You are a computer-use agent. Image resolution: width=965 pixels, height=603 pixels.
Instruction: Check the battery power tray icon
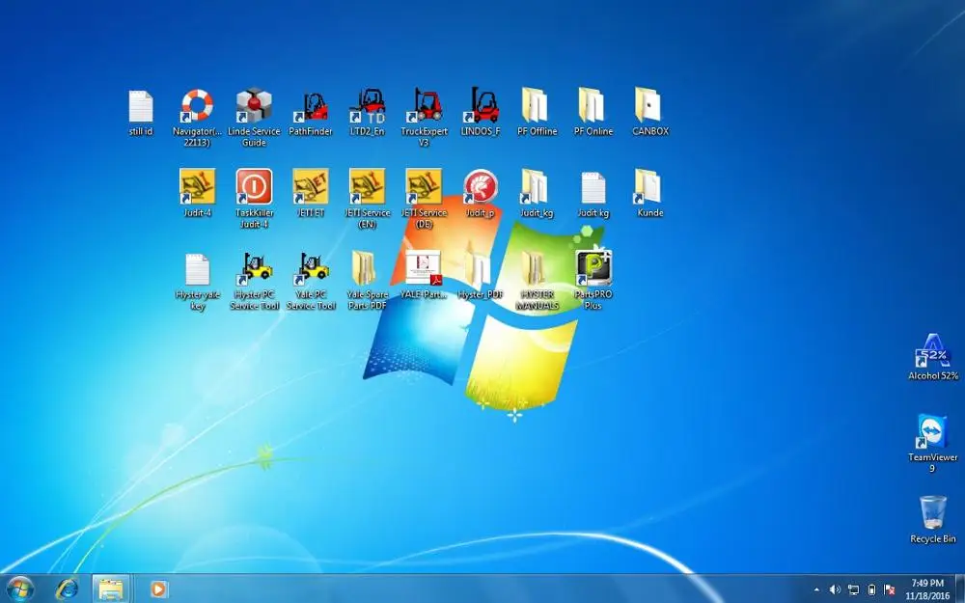pos(871,590)
